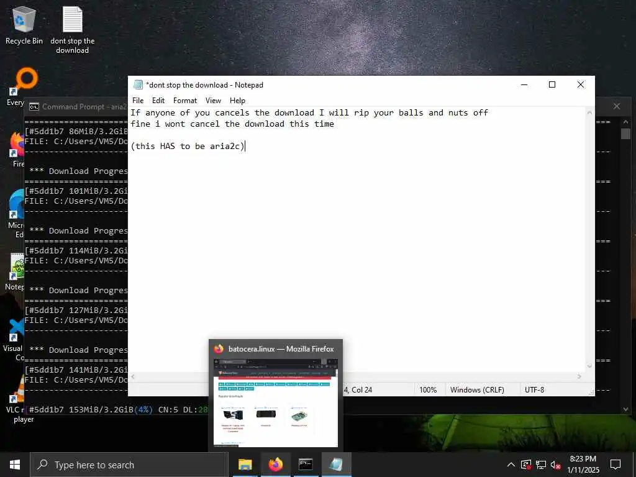The width and height of the screenshot is (636, 477).
Task: Click the first Notepad line about cancelling download
Action: pos(309,113)
